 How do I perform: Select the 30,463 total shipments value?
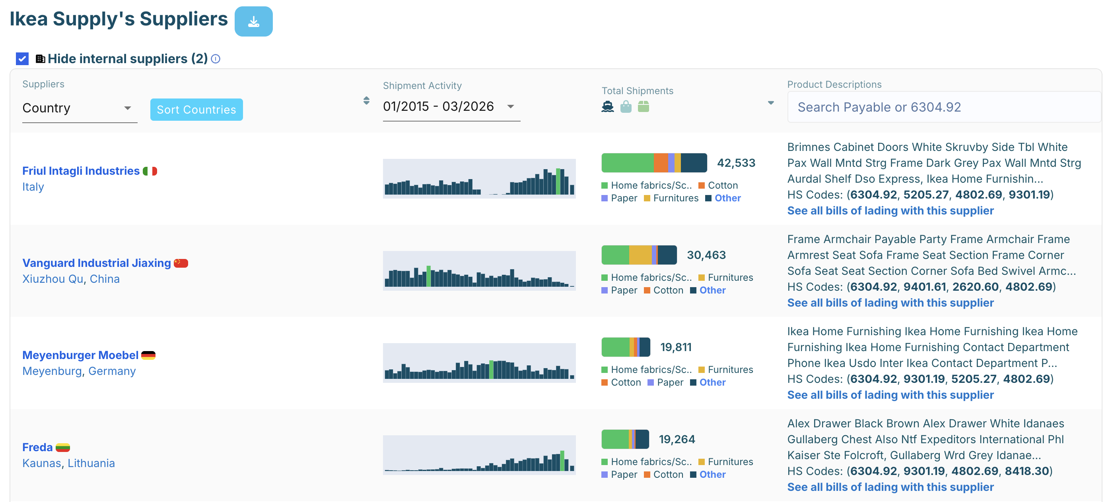(x=706, y=255)
